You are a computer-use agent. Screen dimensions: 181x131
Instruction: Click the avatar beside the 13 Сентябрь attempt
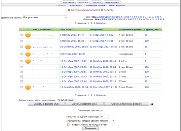[28, 87]
